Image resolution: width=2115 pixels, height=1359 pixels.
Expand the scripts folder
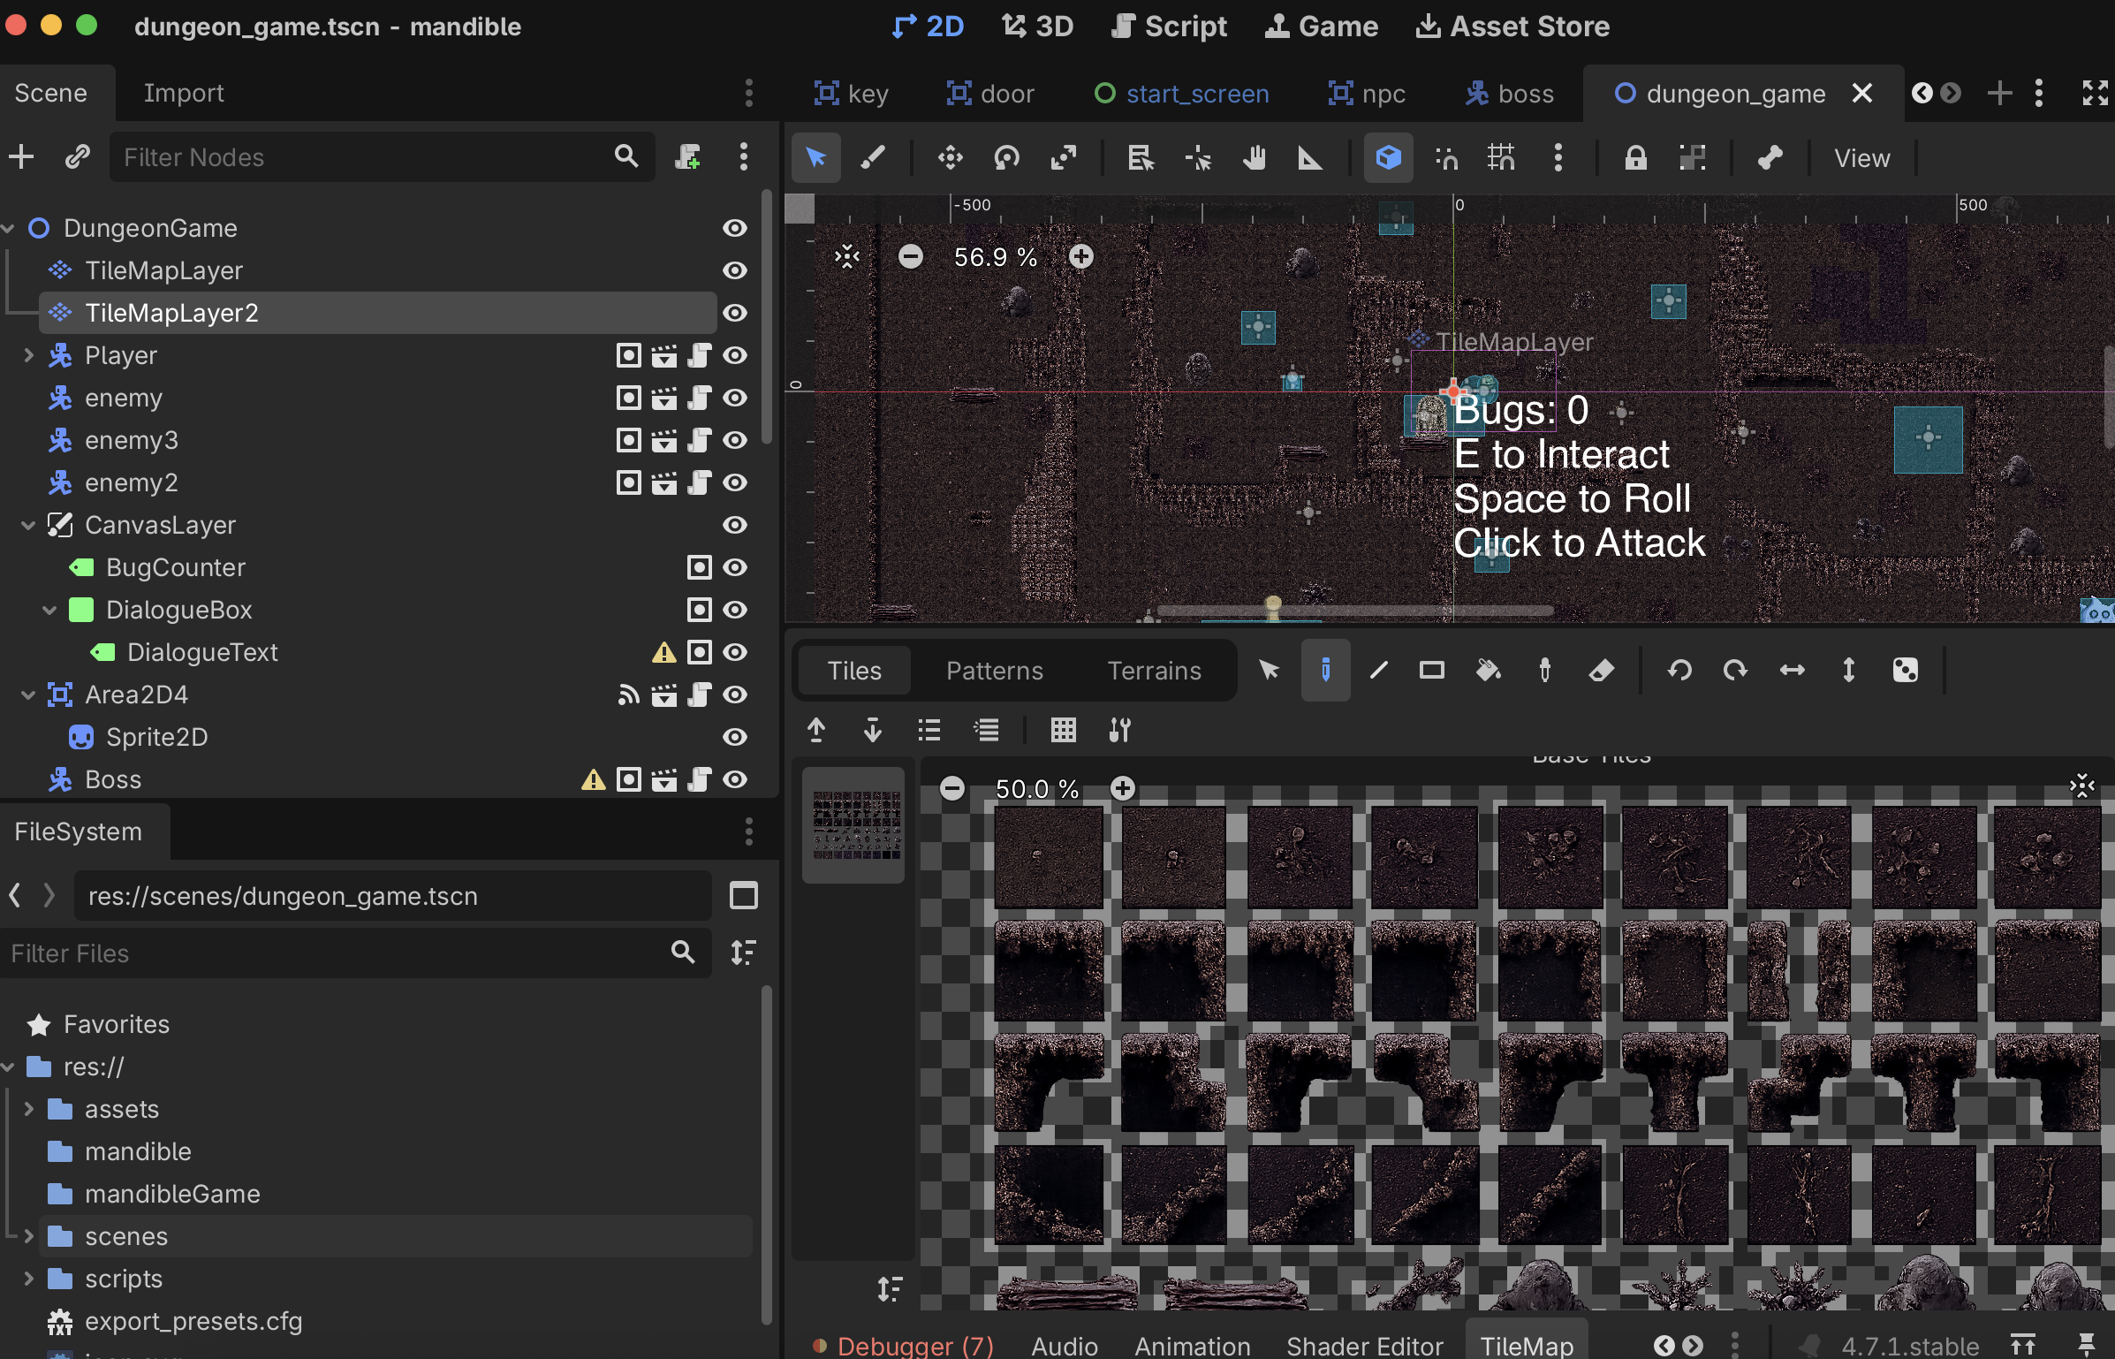click(28, 1279)
